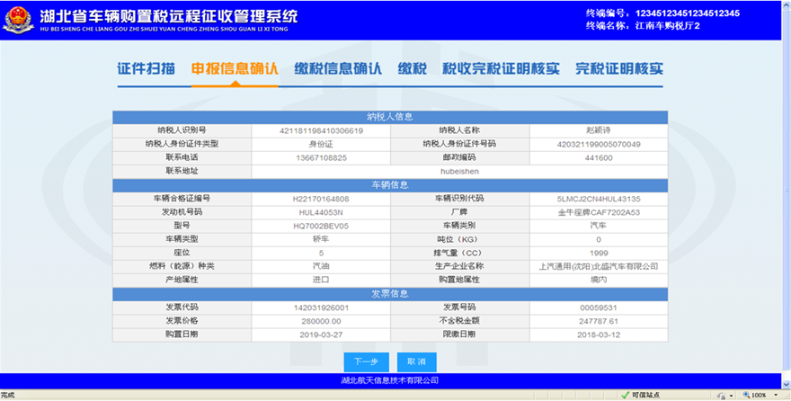Open the dropdown arrow beside 100% zoom
Screen dimensions: 791x401
pos(776,396)
